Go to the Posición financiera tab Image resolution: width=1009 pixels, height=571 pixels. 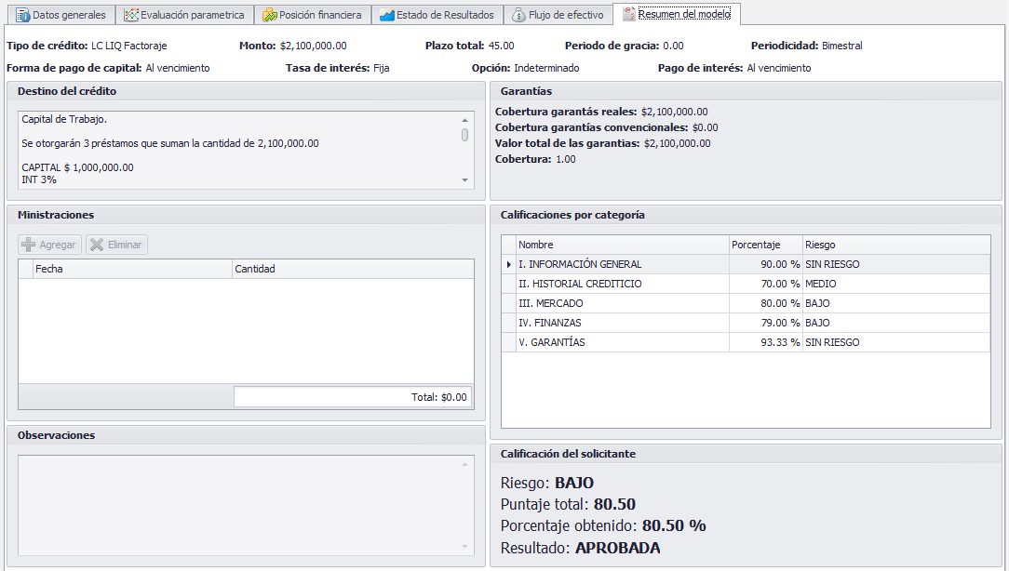(313, 15)
